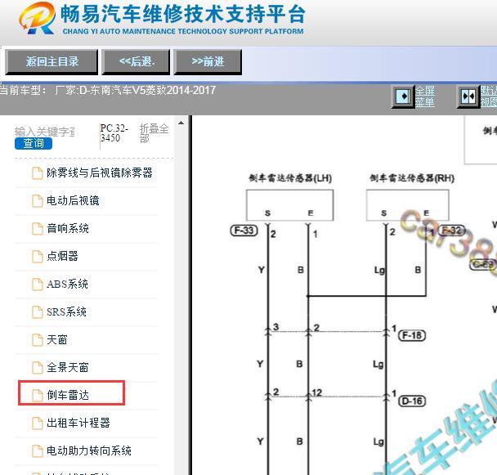The image size is (497, 475).
Task: Click document icon beside 全景天窗
Action: point(38,368)
